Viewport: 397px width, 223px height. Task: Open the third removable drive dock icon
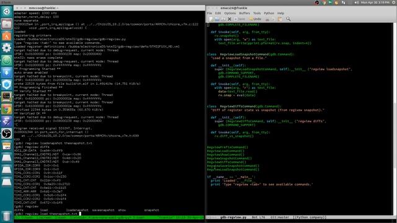7,181
